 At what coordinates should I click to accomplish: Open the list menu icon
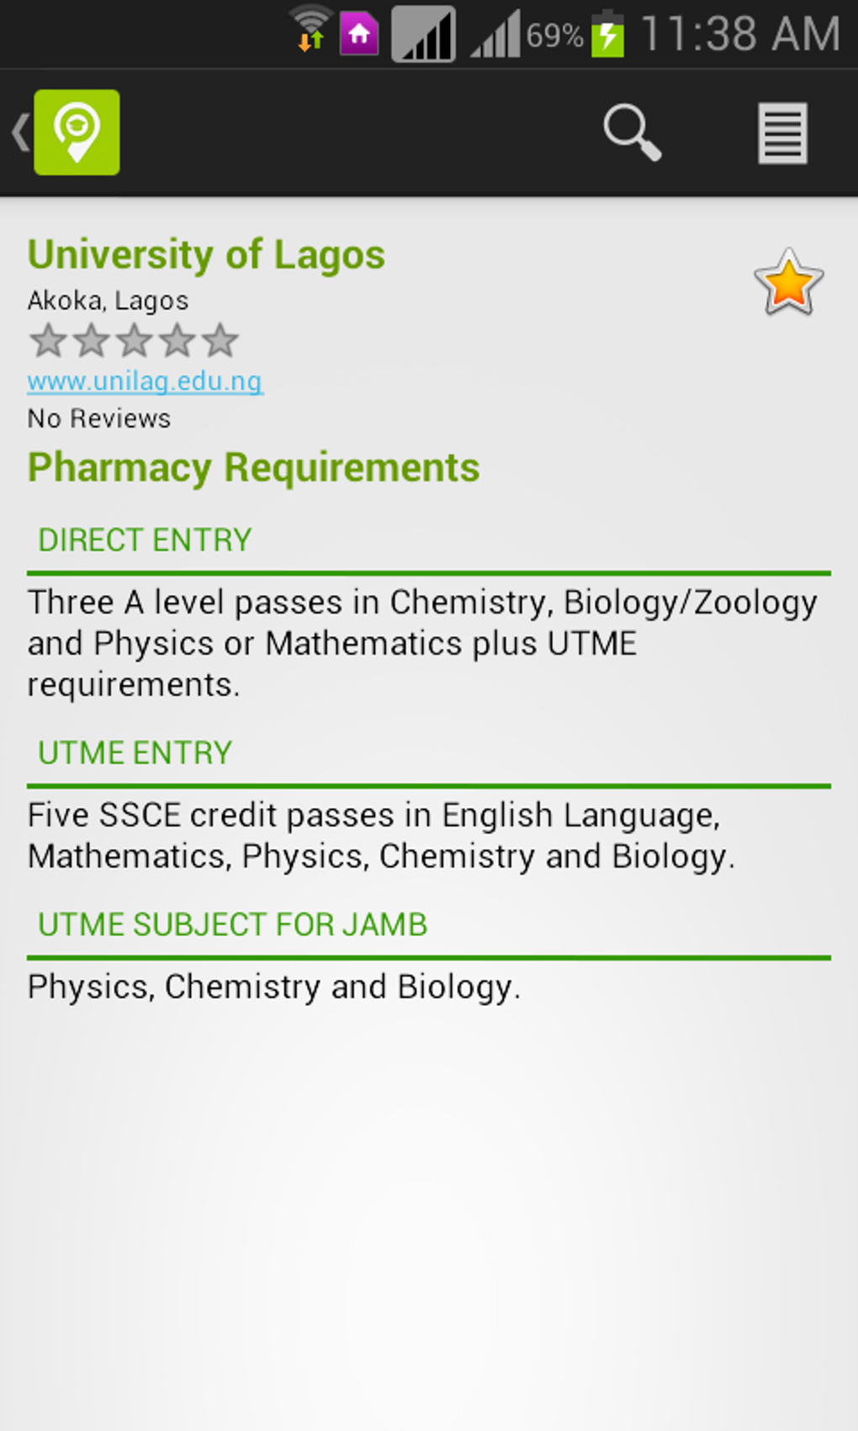pos(782,132)
